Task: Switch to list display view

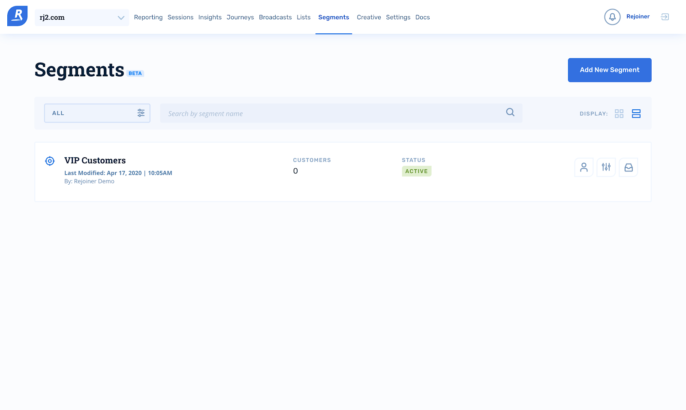Action: [x=636, y=114]
